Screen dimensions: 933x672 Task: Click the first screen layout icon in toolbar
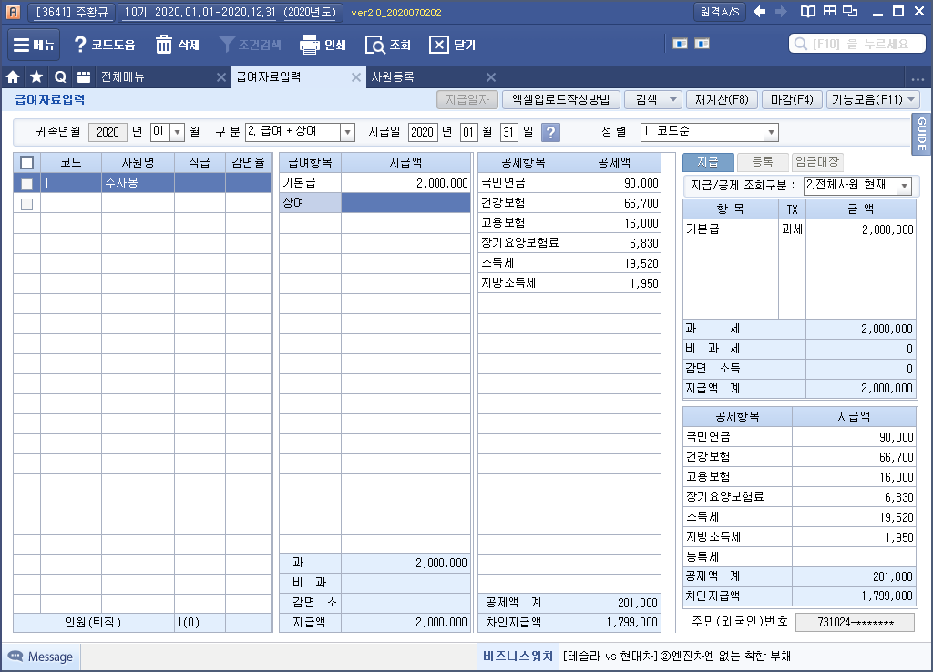680,44
